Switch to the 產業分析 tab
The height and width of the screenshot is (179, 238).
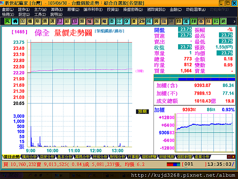(202, 157)
